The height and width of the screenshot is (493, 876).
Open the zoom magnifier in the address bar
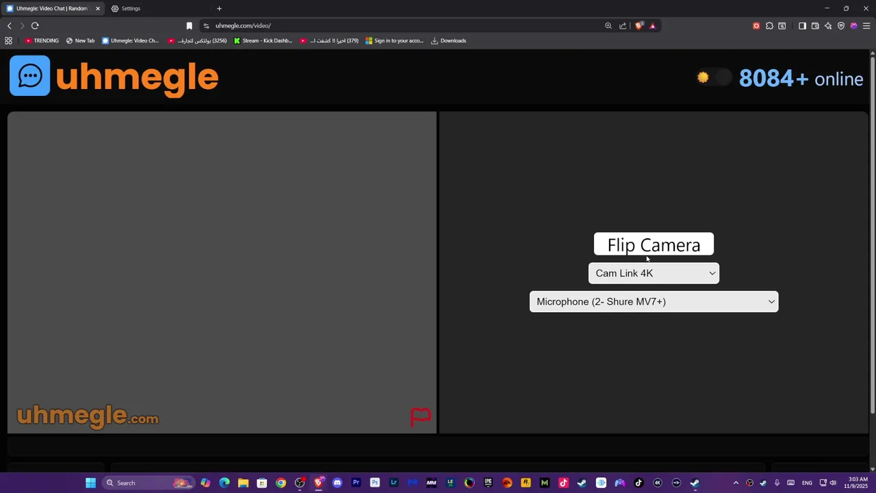tap(608, 26)
